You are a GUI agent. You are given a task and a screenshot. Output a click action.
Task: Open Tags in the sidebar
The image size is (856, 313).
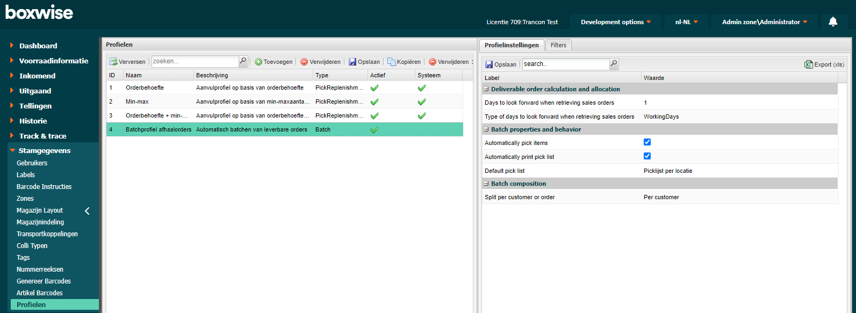[23, 257]
